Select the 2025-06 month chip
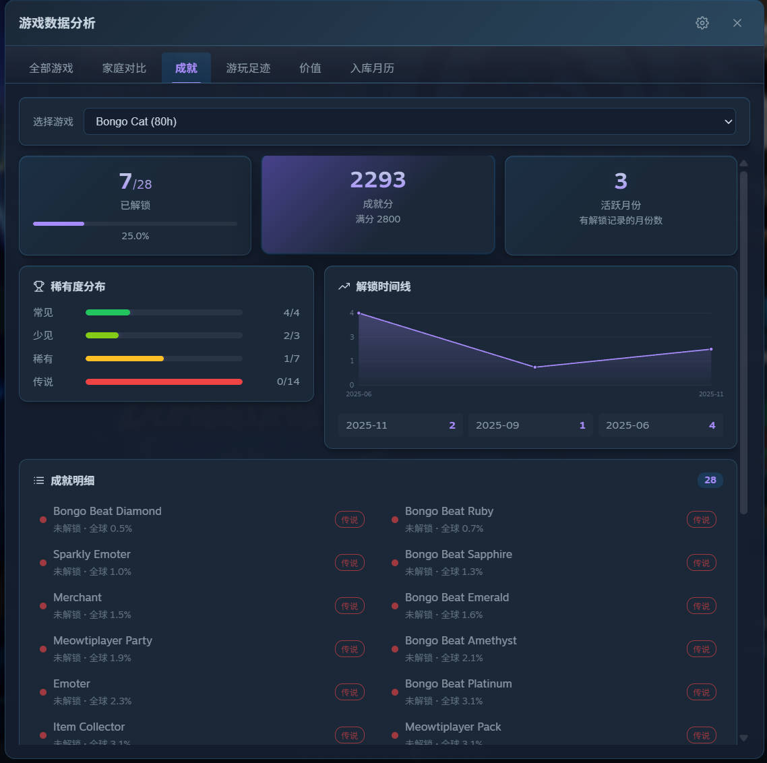This screenshot has height=763, width=767. 661,425
